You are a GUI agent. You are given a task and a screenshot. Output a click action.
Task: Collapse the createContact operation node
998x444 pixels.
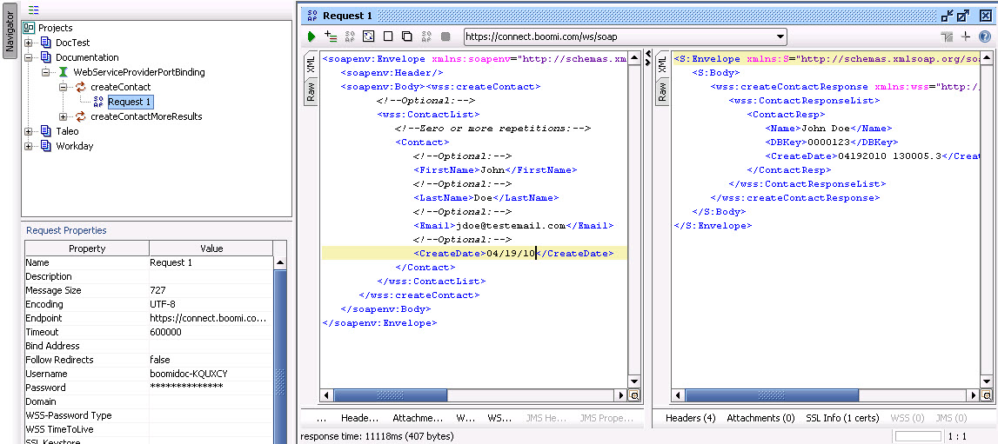click(x=63, y=86)
